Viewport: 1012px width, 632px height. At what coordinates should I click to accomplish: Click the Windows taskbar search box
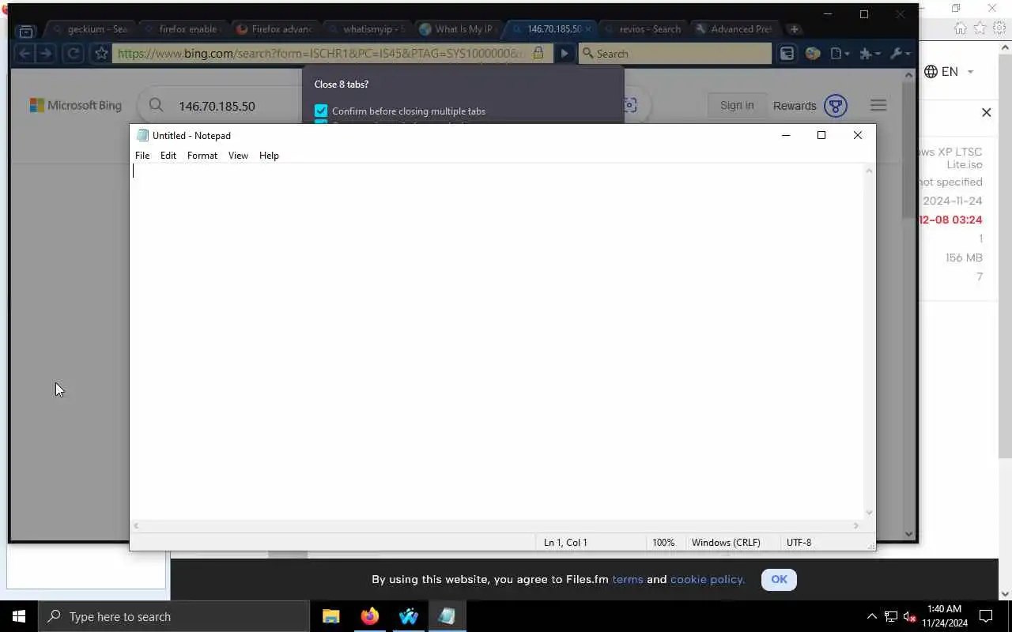173,616
